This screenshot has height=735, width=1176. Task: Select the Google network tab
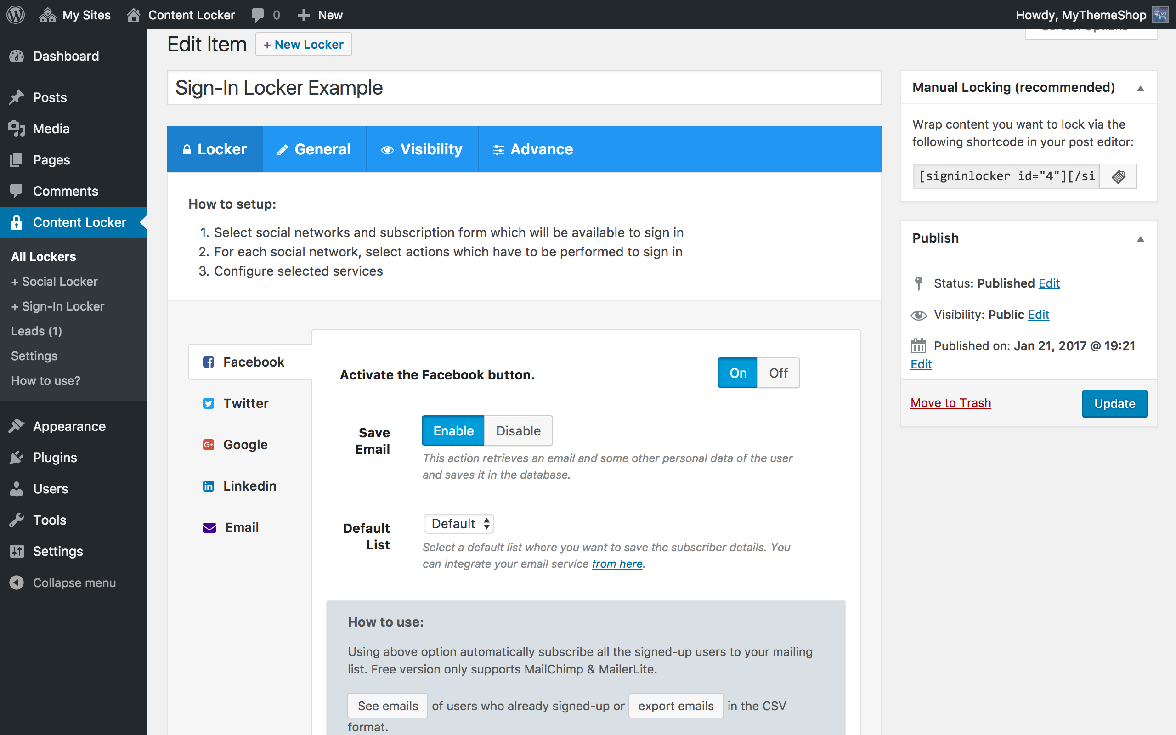[x=245, y=445]
